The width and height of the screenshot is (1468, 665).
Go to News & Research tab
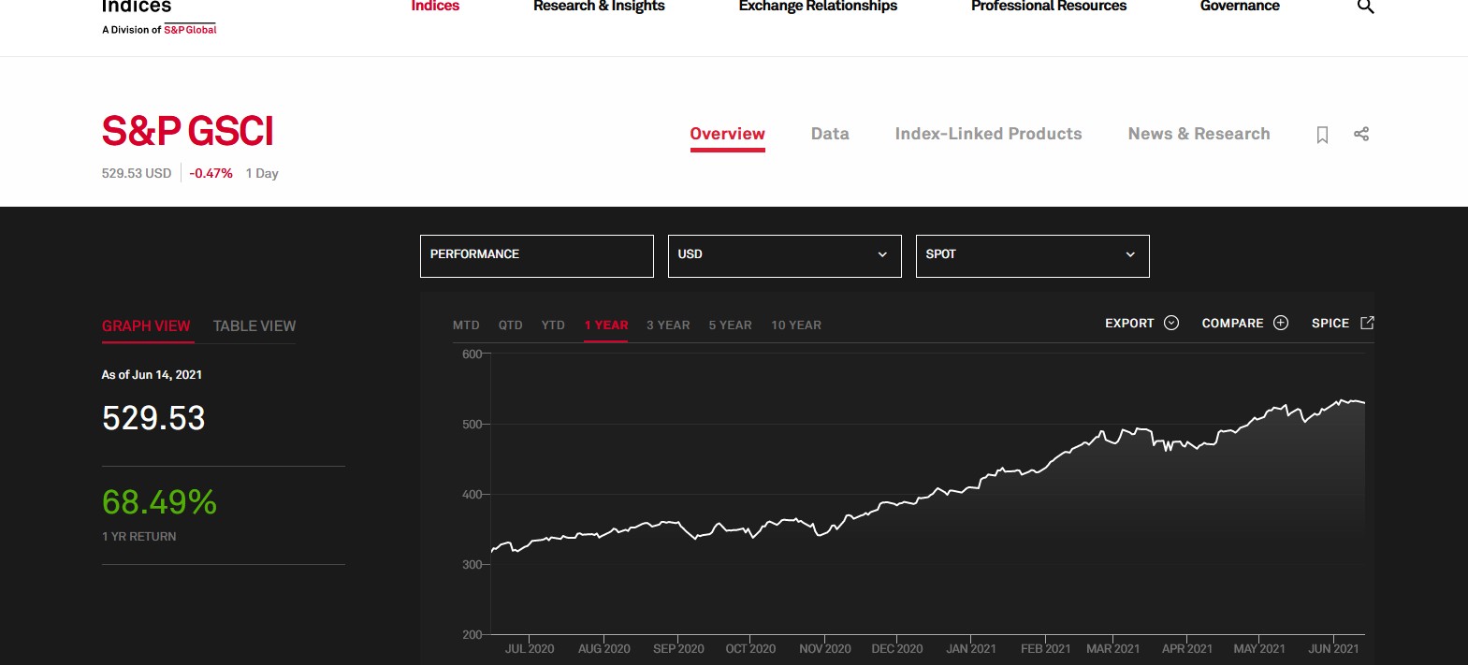click(1199, 134)
